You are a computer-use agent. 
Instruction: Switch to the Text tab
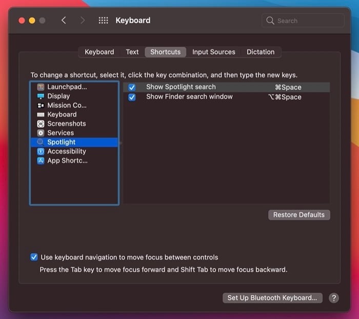point(132,52)
